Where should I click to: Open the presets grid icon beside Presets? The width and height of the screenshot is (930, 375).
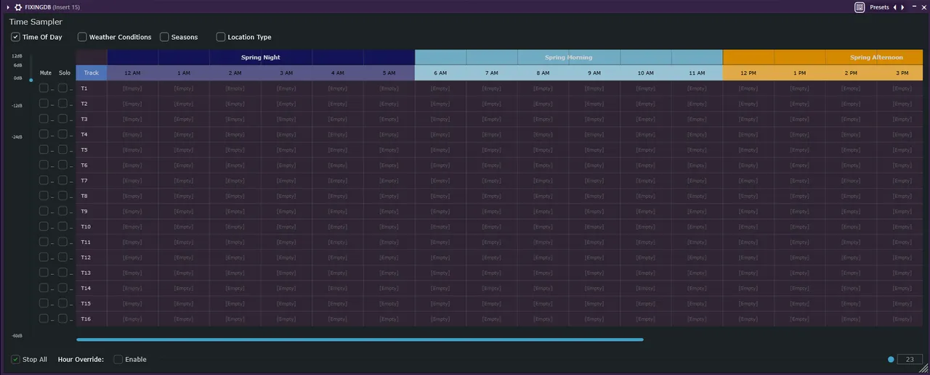pos(860,7)
